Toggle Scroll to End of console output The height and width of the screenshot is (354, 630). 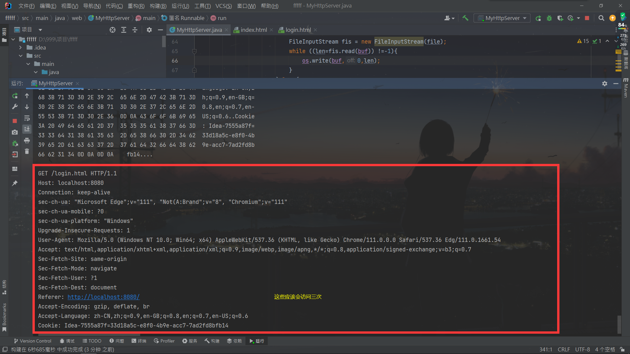pyautogui.click(x=27, y=129)
